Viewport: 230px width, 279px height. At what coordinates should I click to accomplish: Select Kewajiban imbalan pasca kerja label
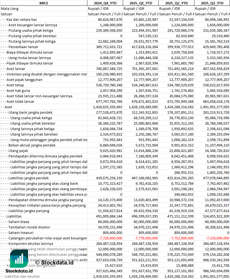(x=47, y=205)
